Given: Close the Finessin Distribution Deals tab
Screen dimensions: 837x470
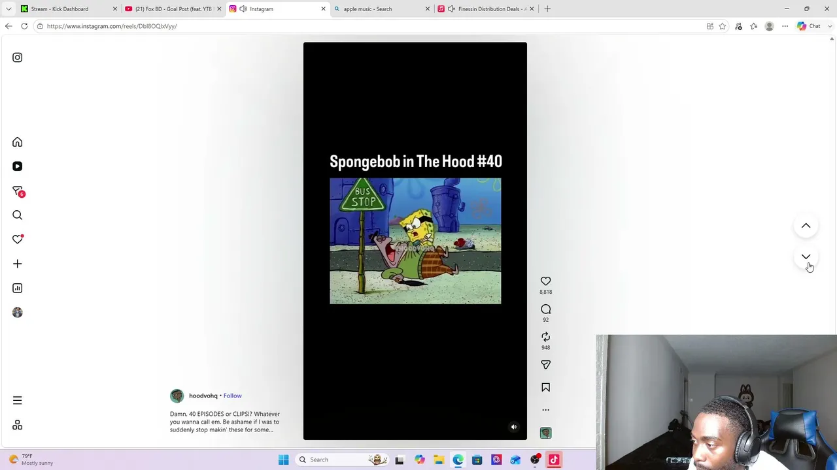Looking at the screenshot, I should (x=532, y=9).
